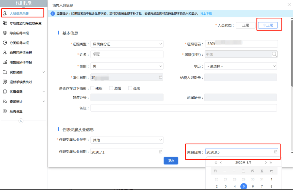Go to previous month in calendar popup
This screenshot has width=293, height=190.
tap(221, 163)
